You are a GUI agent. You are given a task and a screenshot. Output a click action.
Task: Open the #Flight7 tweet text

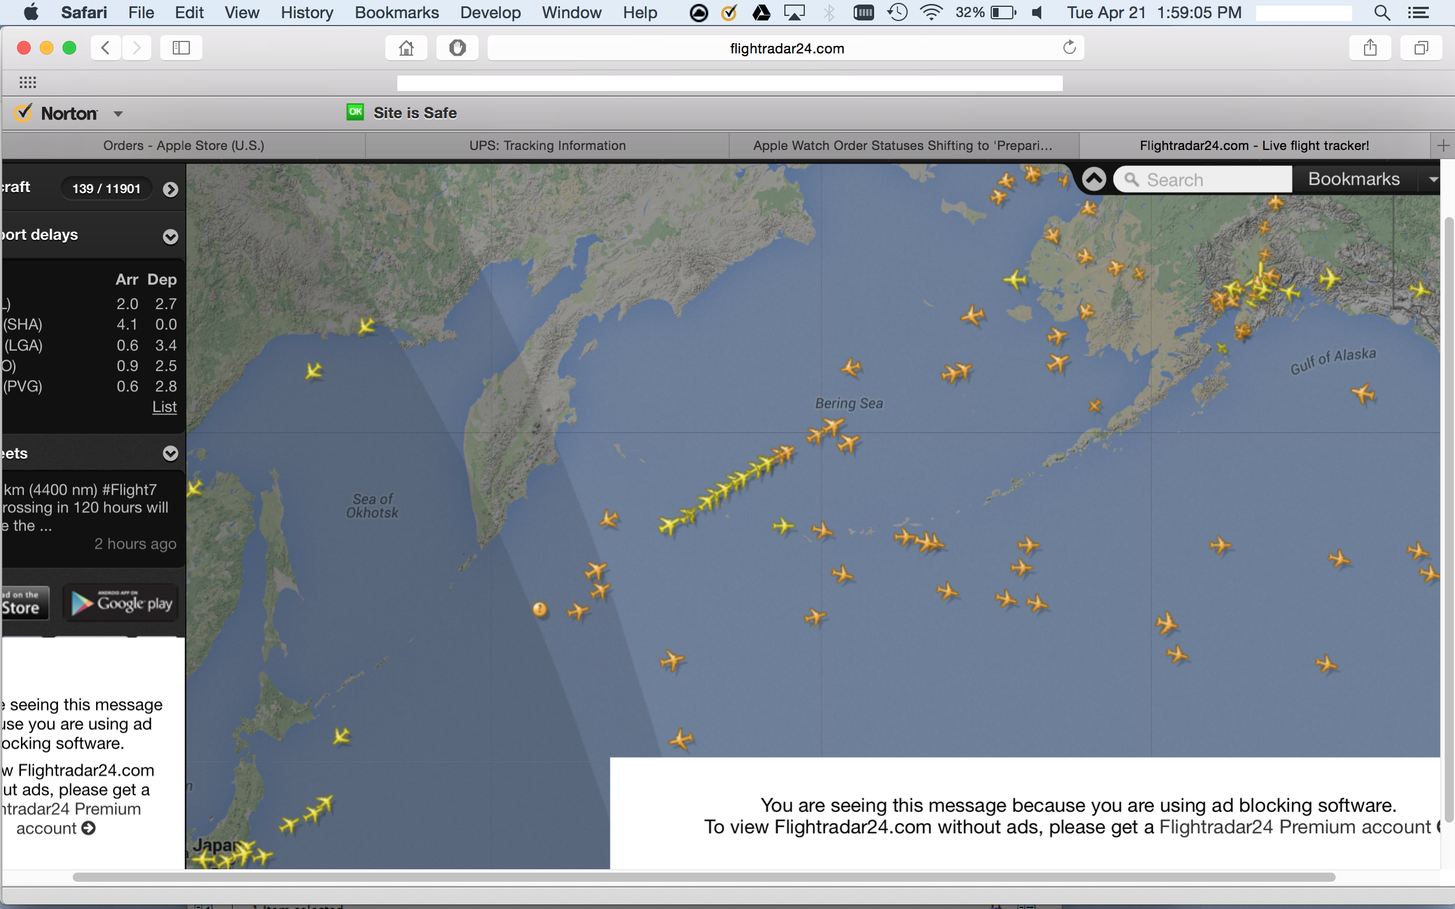[x=86, y=507]
